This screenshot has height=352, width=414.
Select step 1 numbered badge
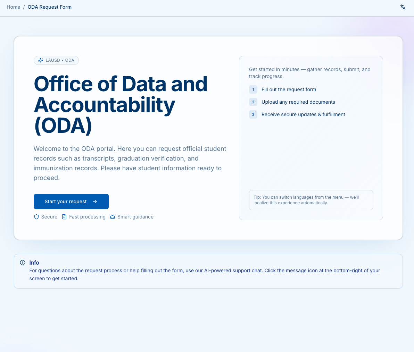click(x=253, y=89)
